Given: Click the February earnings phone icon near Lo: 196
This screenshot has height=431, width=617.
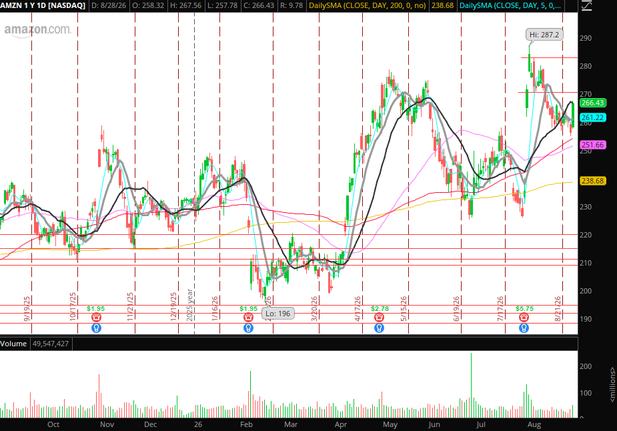Looking at the screenshot, I should pyautogui.click(x=248, y=318).
